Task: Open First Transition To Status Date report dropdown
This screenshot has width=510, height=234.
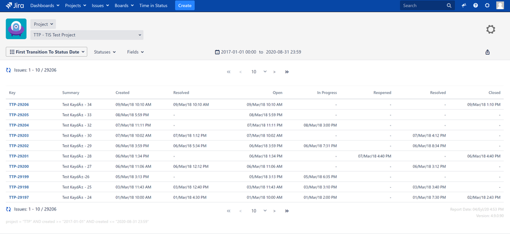Action: [x=47, y=52]
